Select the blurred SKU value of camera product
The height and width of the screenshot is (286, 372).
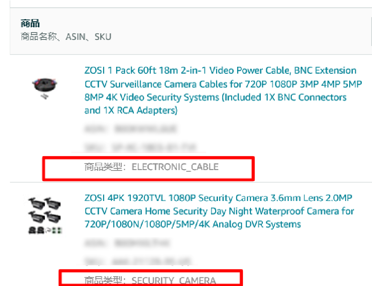[151, 261]
